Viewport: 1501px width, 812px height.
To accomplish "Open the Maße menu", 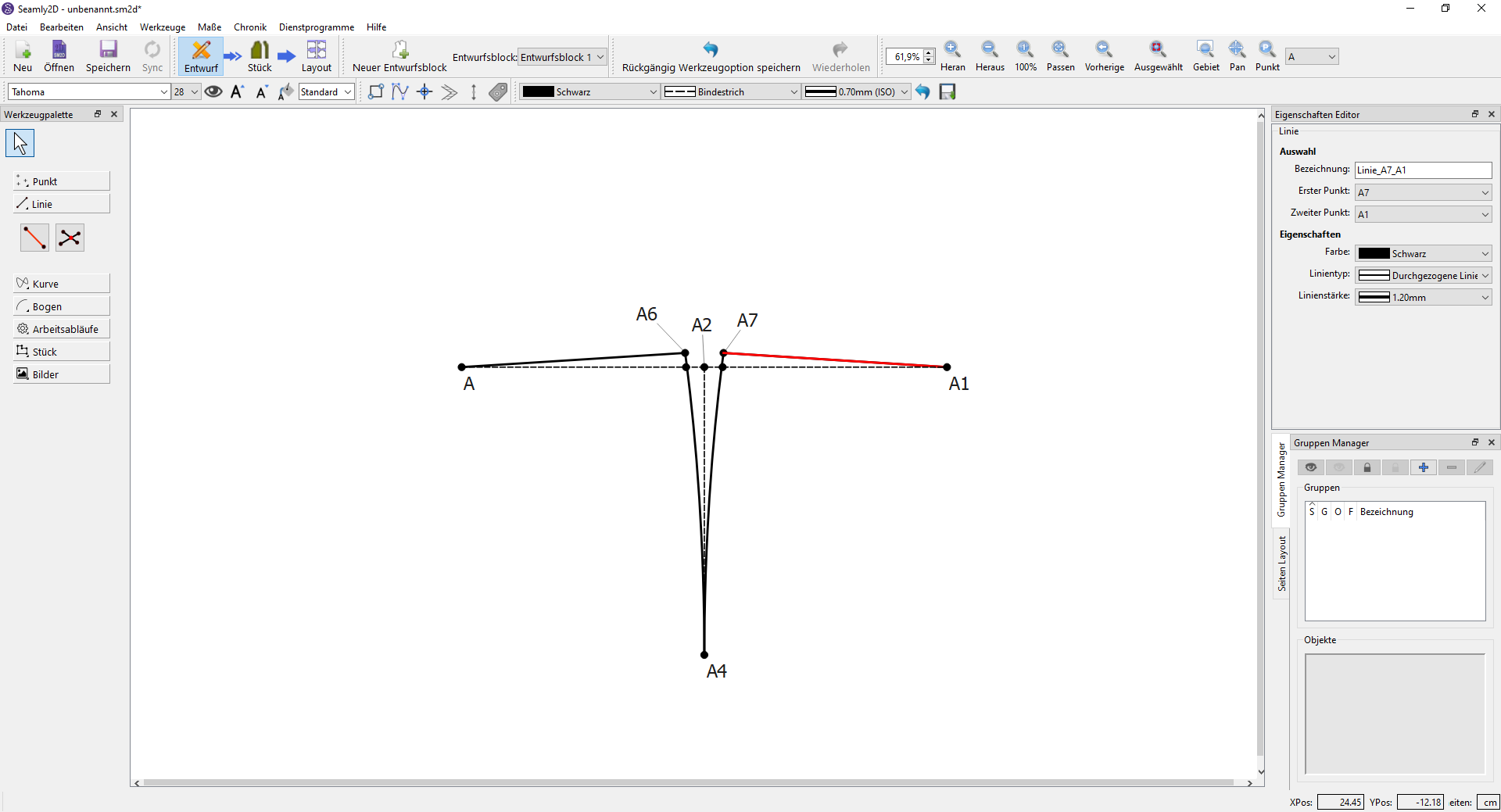I will (x=209, y=27).
